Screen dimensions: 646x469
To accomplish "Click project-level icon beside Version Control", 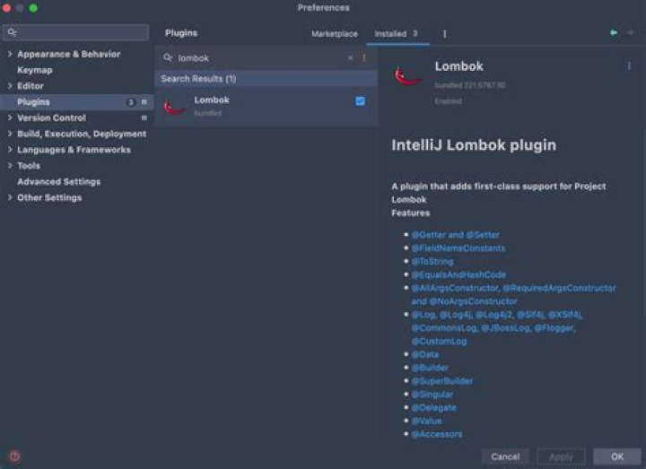I will [x=144, y=117].
